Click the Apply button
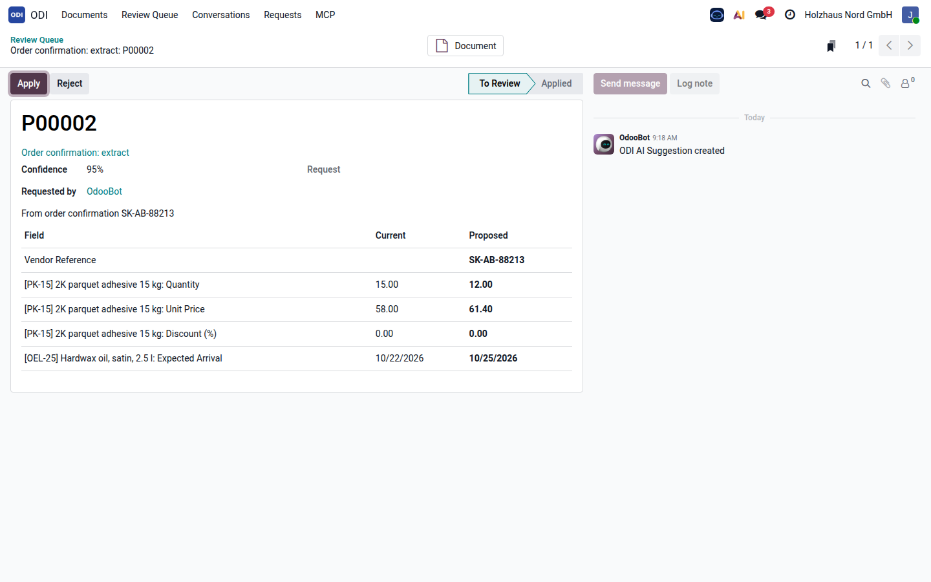Screen dimensions: 931x582 click(28, 83)
